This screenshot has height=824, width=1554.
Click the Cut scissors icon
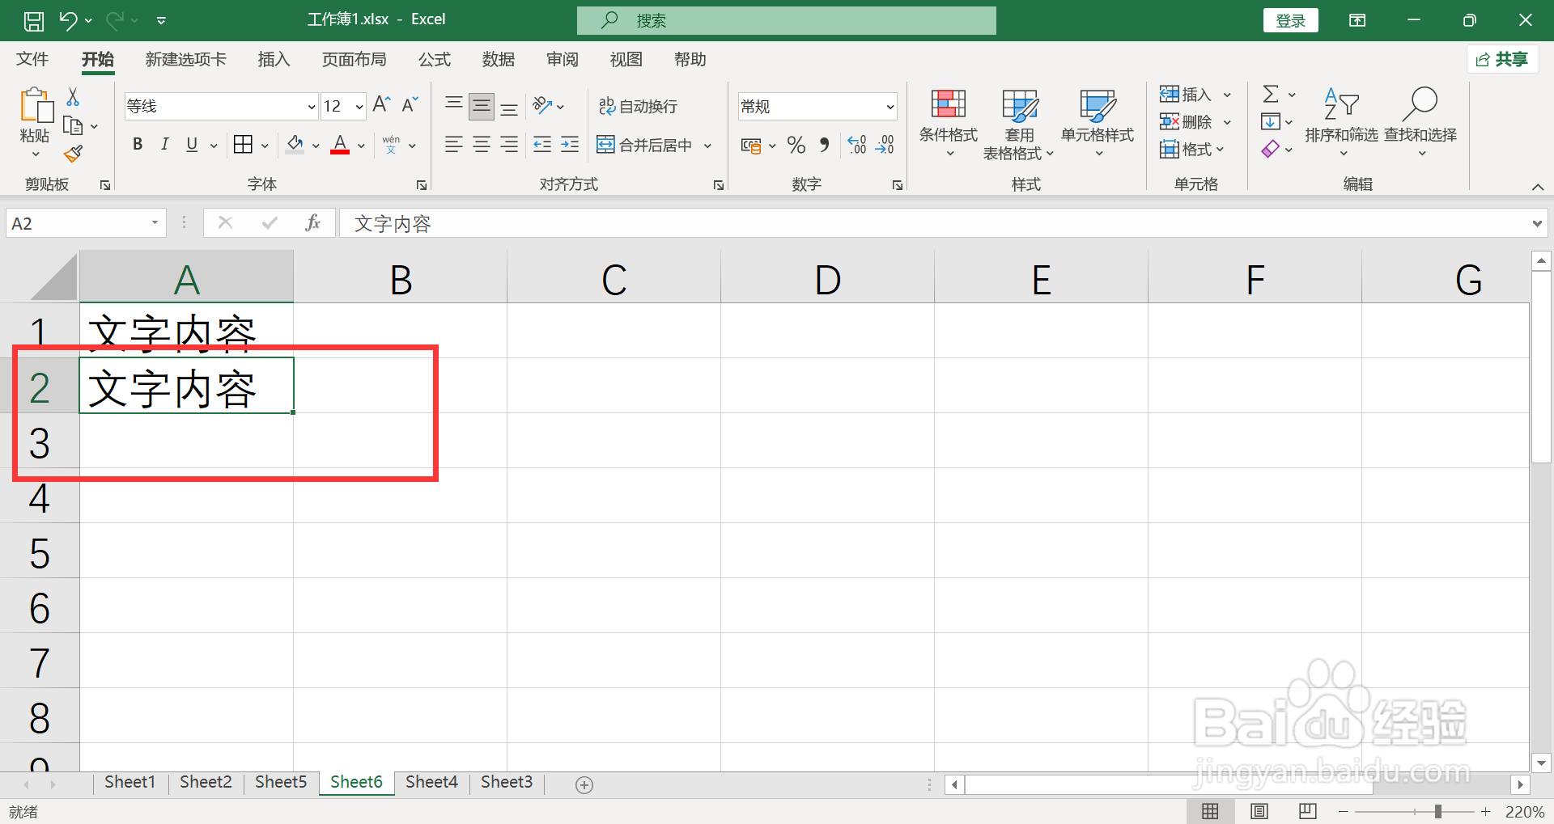tap(73, 97)
